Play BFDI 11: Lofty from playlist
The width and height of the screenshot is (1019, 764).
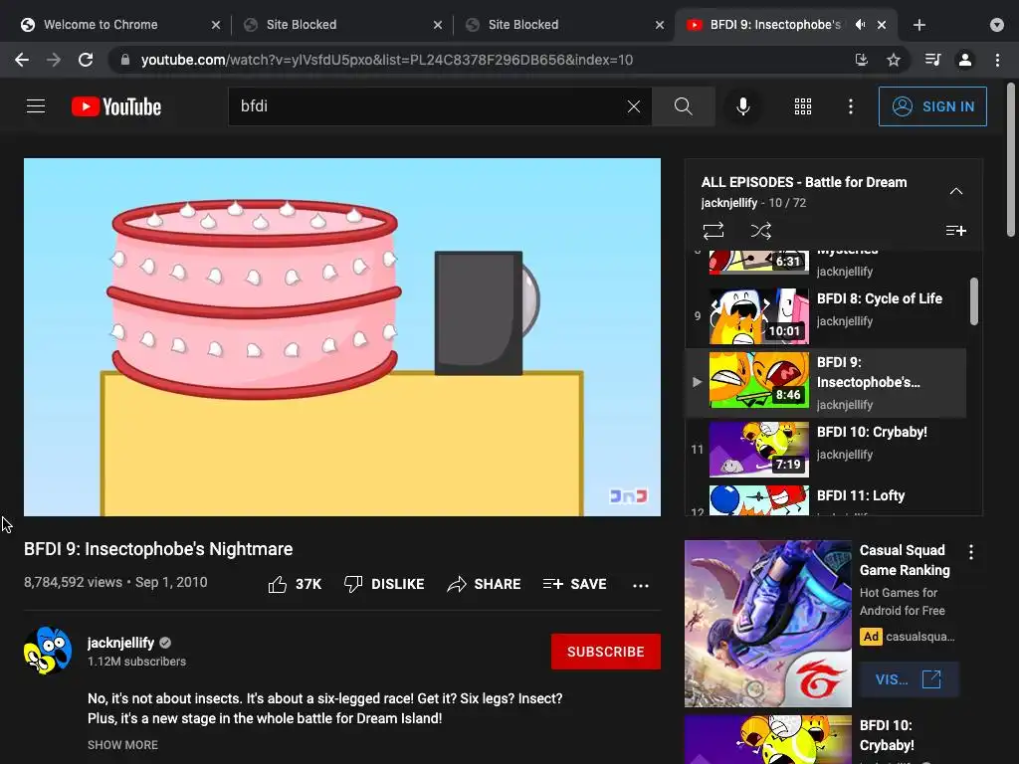[x=825, y=500]
